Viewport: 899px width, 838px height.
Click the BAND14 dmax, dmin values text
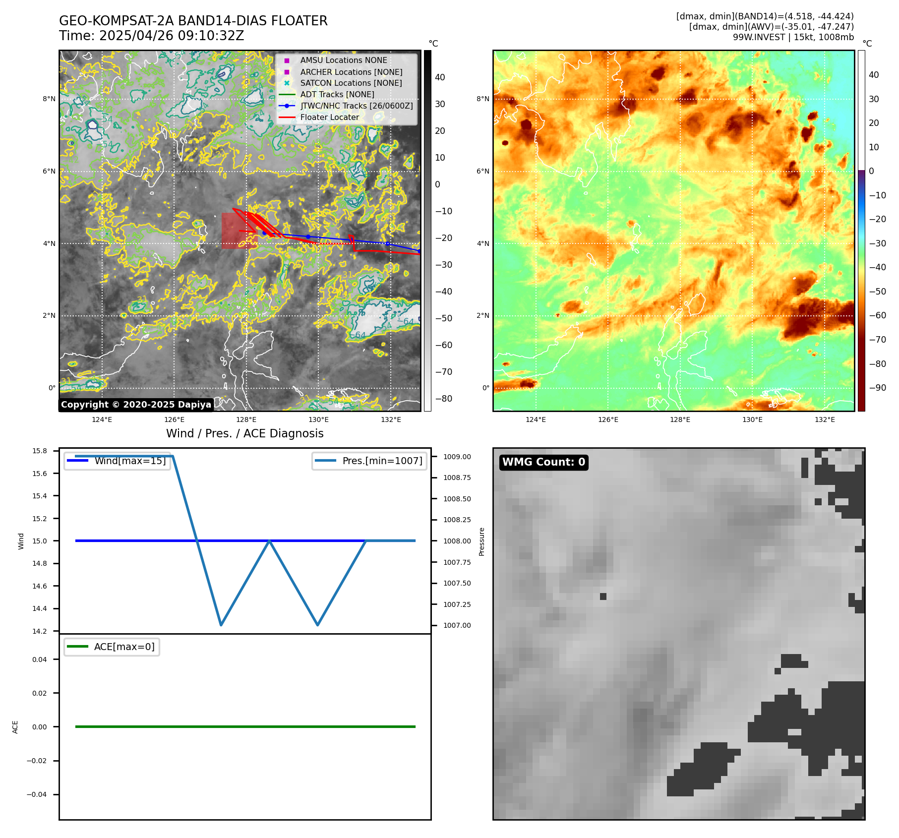coord(765,16)
